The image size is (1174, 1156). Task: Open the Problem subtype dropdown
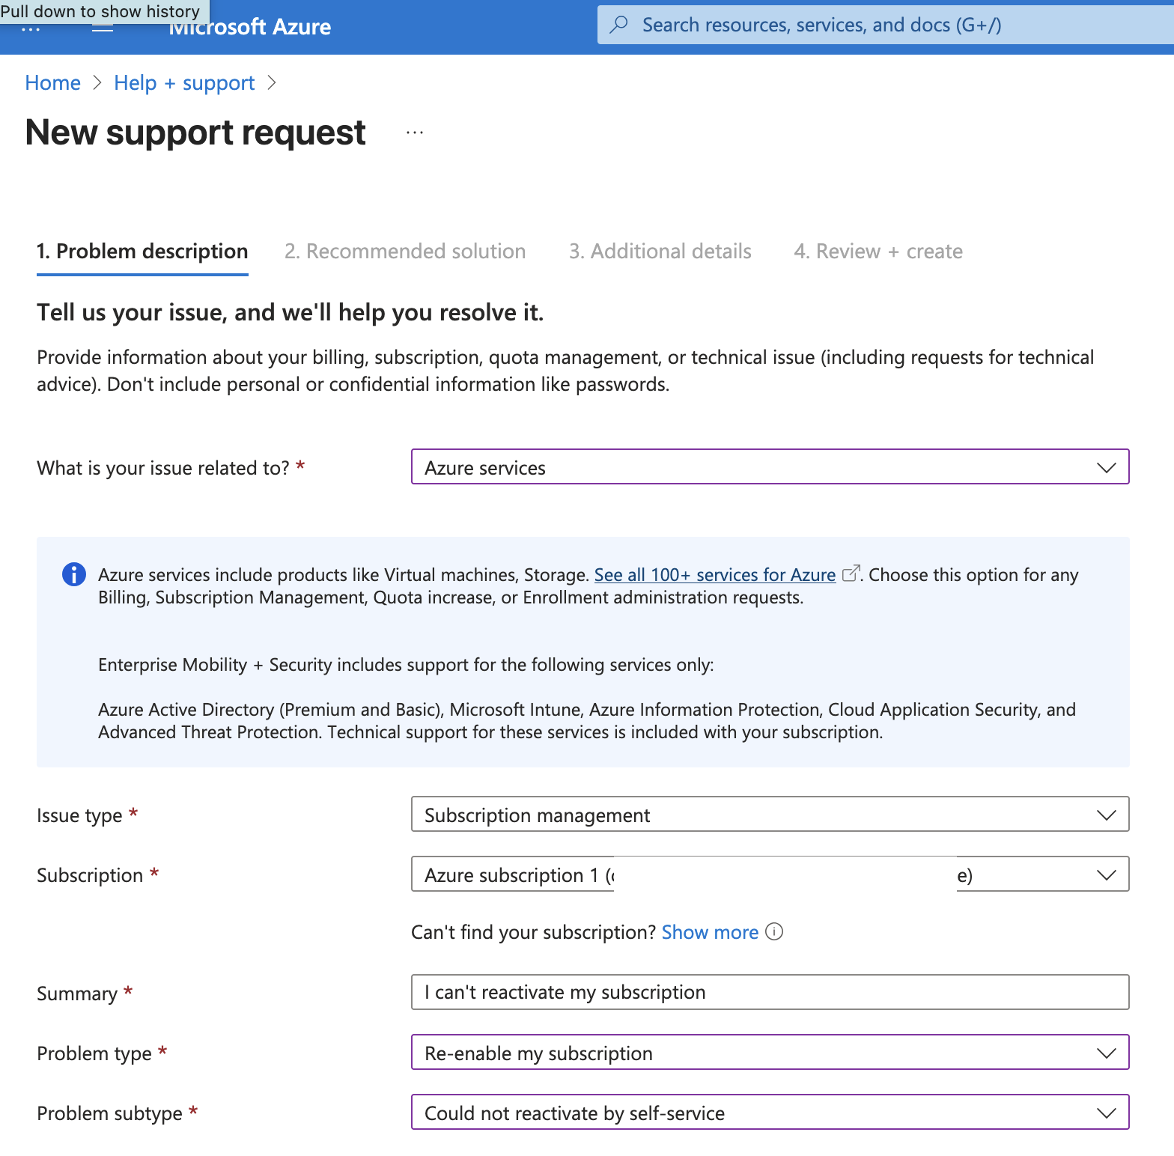770,1112
